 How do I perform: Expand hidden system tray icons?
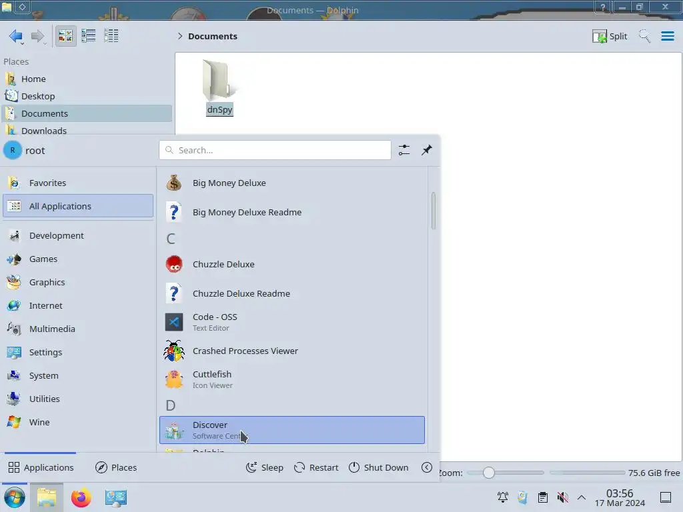point(582,497)
